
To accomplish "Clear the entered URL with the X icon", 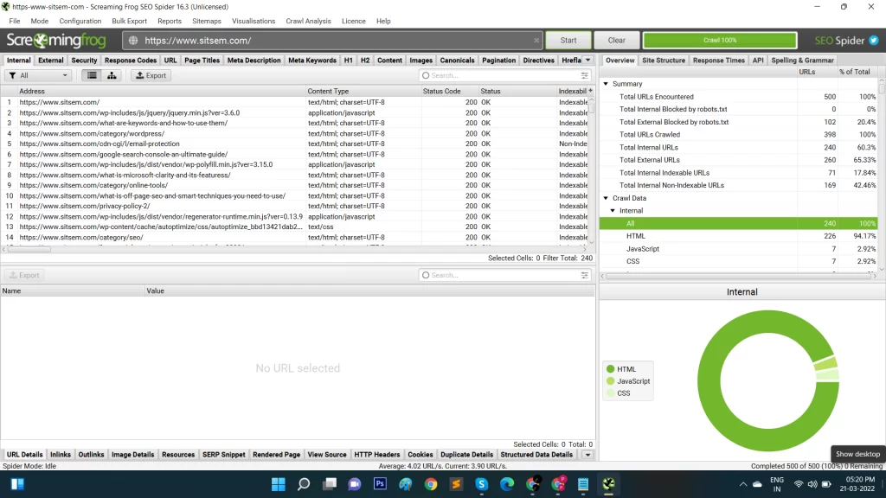I will (536, 41).
